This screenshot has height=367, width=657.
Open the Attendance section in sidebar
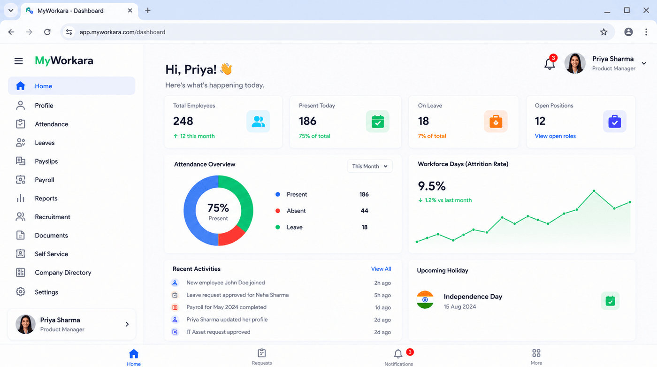(x=71, y=124)
